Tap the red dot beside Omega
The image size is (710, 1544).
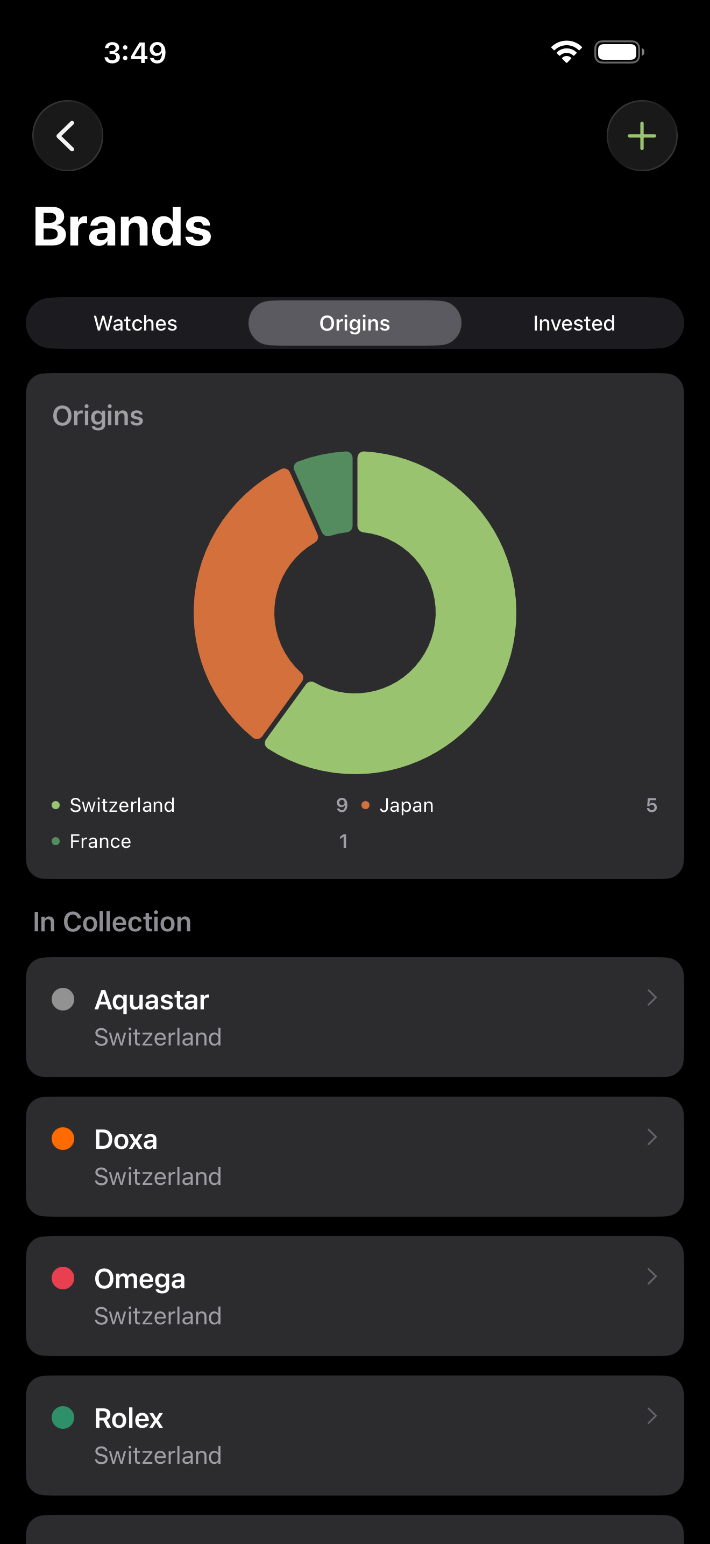click(63, 1278)
